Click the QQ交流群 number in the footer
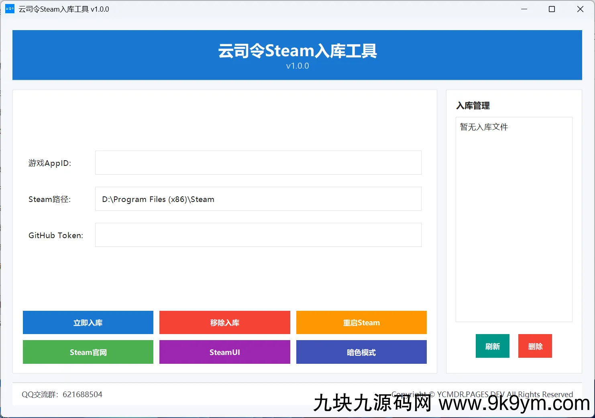Screen dimensions: 595x418 coord(82,394)
